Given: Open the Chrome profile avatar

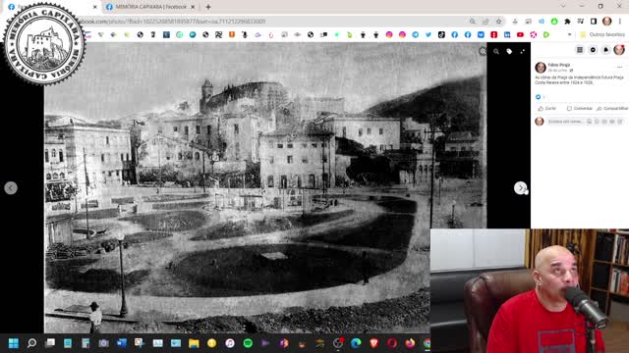Looking at the screenshot, I should pyautogui.click(x=607, y=22).
